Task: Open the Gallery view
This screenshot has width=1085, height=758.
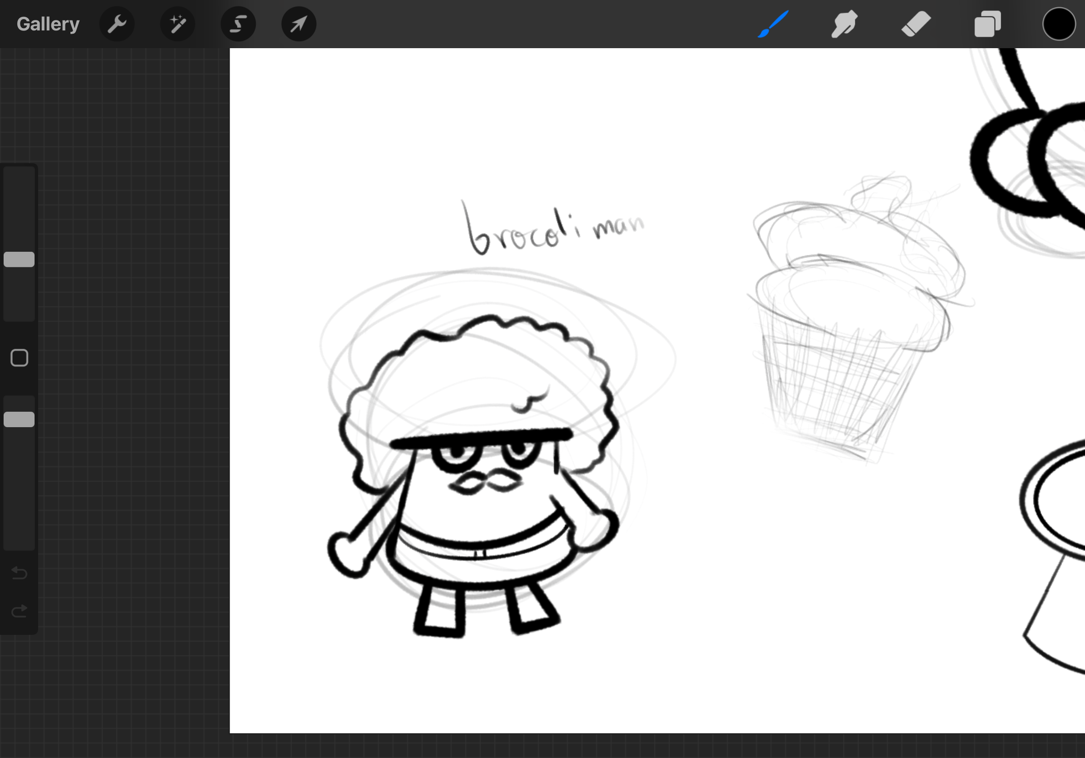Action: point(48,24)
